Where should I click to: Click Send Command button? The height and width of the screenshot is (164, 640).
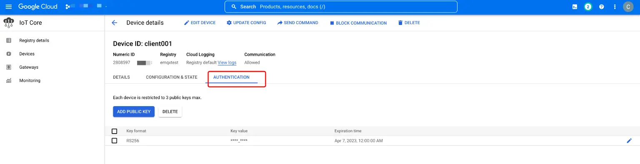pos(297,22)
